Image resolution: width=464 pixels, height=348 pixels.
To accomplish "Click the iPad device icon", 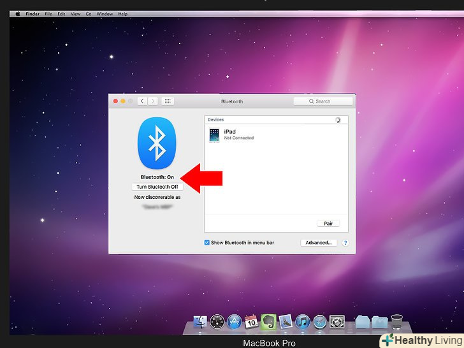I will click(214, 135).
